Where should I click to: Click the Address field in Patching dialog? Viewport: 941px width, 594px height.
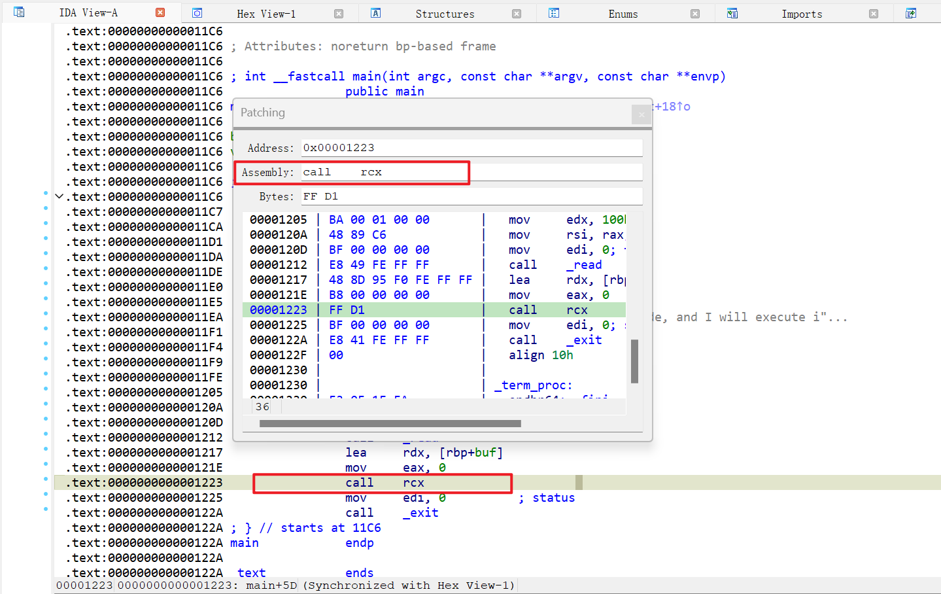click(471, 148)
